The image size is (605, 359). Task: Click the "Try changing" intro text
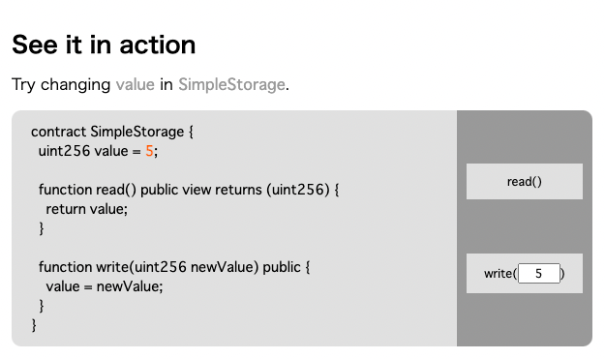point(61,84)
